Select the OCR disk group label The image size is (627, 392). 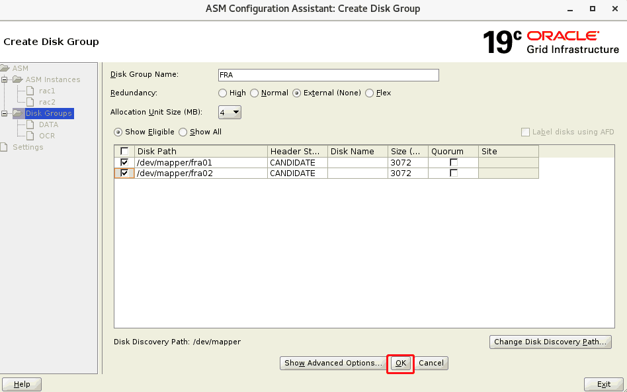[47, 136]
